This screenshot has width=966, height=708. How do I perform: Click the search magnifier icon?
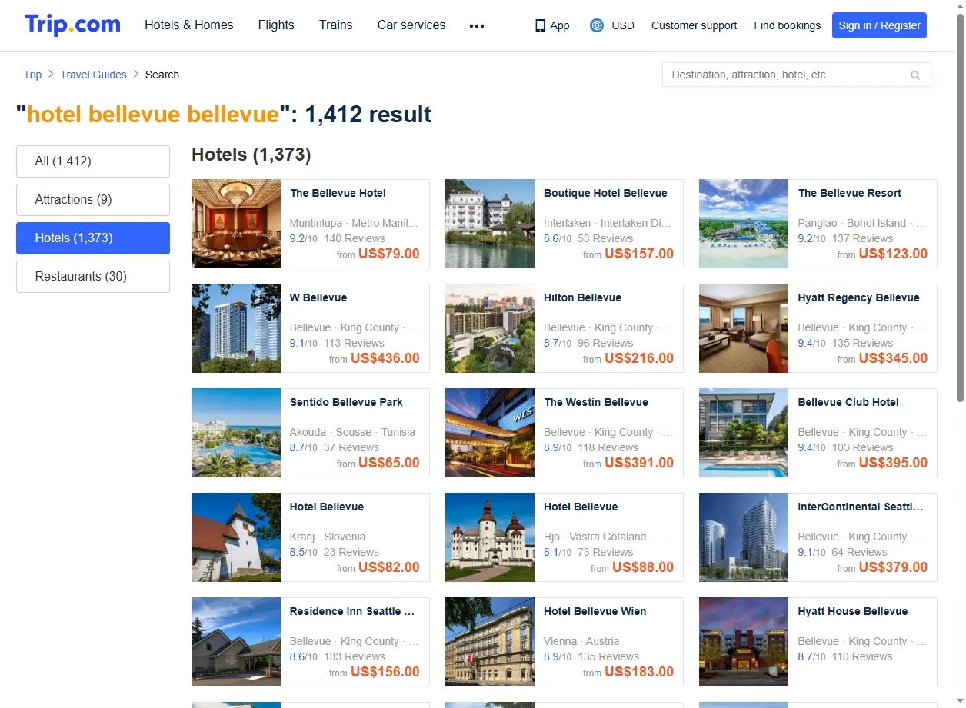pyautogui.click(x=915, y=75)
